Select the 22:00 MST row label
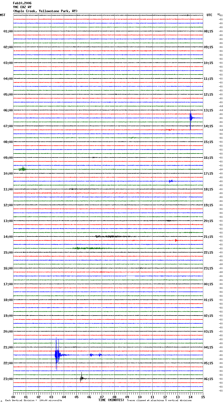 pyautogui.click(x=8, y=363)
